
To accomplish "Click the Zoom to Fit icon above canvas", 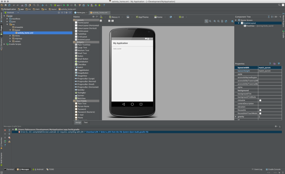I will [x=206, y=21].
